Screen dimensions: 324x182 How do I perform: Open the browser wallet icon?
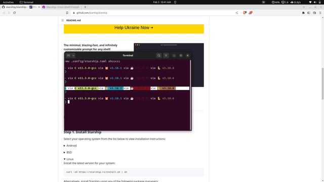coord(314,13)
